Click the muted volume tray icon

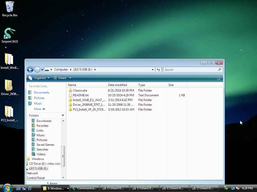tap(238, 188)
